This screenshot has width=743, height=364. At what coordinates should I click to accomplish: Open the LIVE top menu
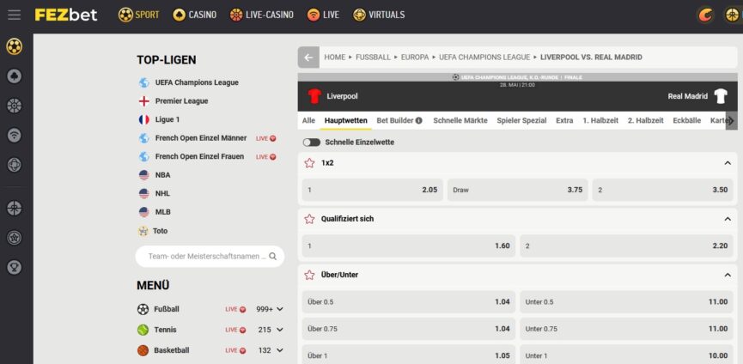[x=323, y=15]
